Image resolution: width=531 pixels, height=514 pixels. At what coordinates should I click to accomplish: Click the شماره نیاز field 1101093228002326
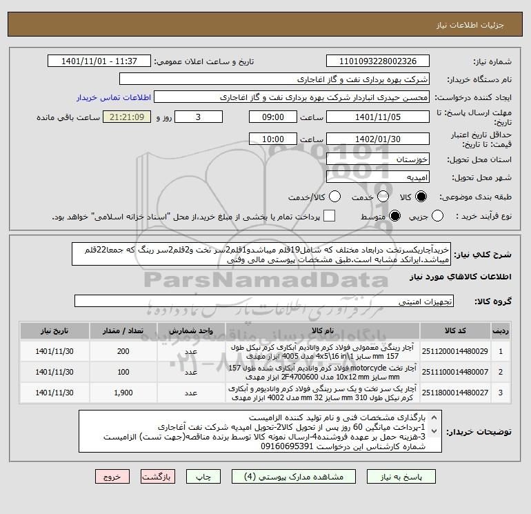pos(378,61)
